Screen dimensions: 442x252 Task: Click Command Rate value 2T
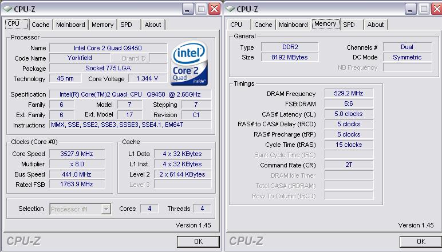pyautogui.click(x=349, y=165)
